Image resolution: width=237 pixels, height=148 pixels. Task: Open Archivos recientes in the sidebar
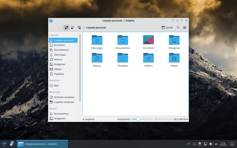pos(64,97)
